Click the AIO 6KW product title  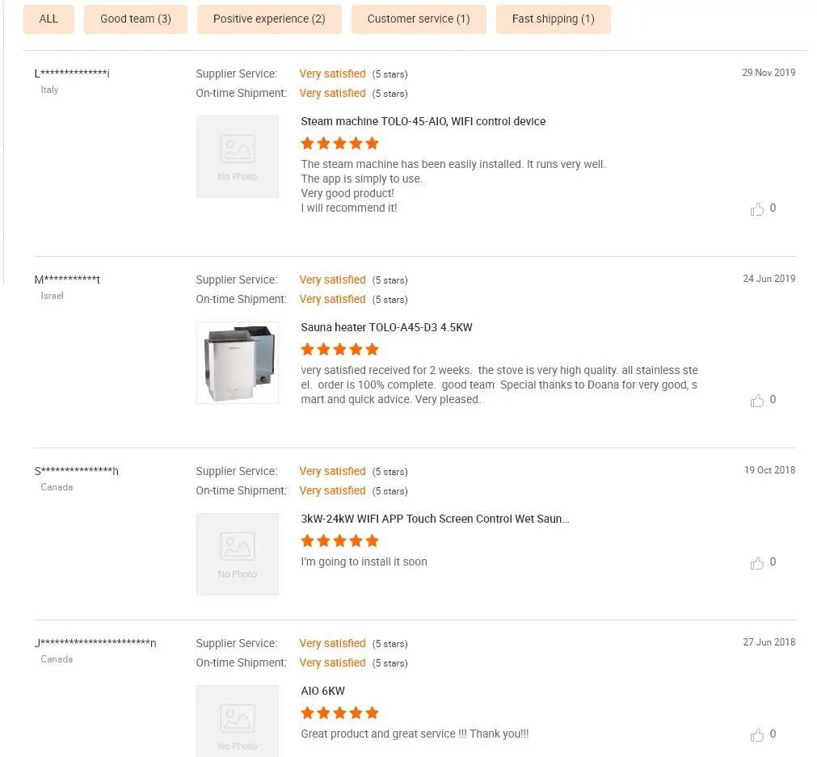pyautogui.click(x=322, y=691)
